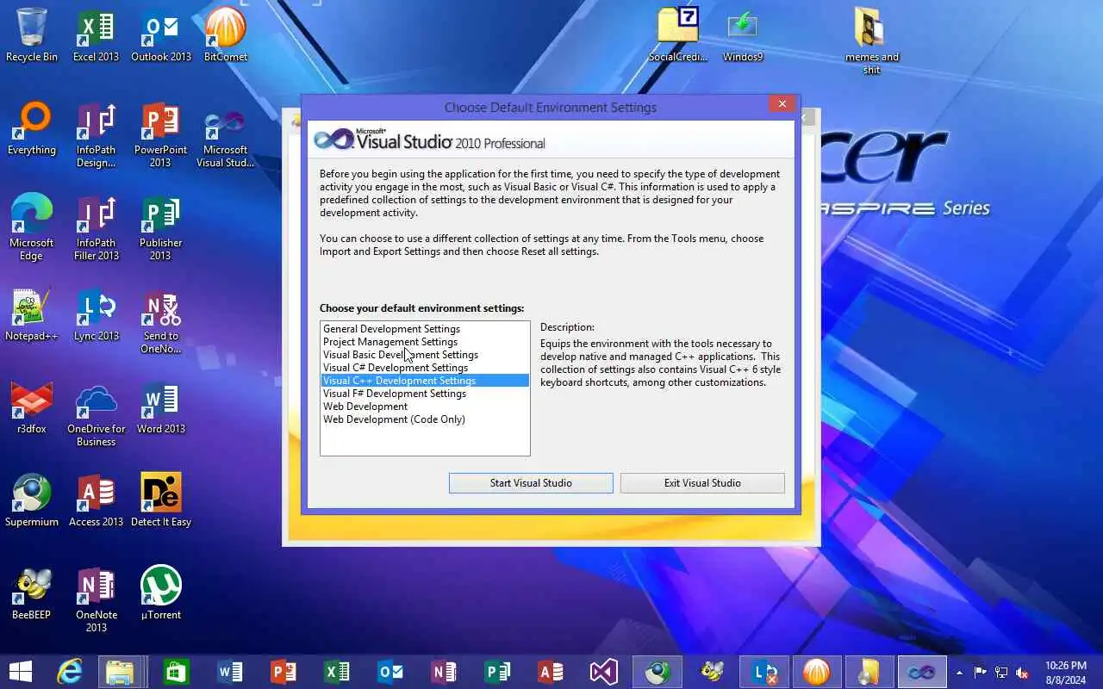The width and height of the screenshot is (1103, 689).
Task: Close the Choose Default Environment Settings dialog
Action: [x=782, y=104]
